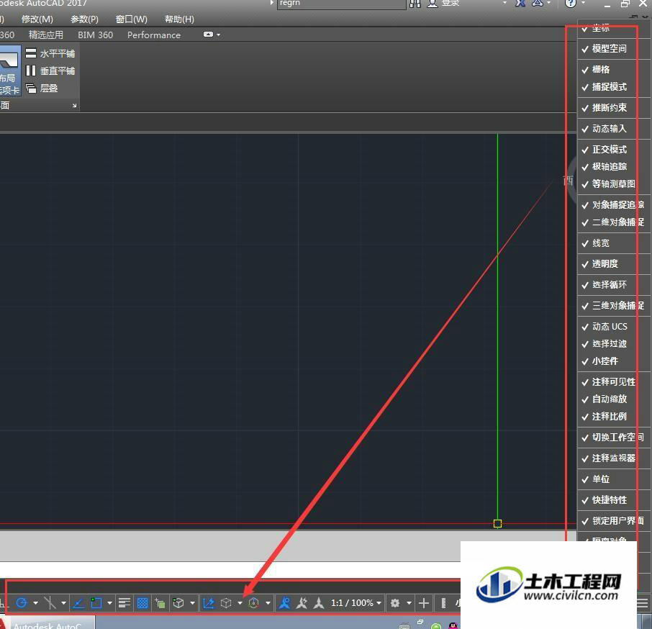Toggle annotation visibility icon
652x629 pixels.
coord(284,603)
